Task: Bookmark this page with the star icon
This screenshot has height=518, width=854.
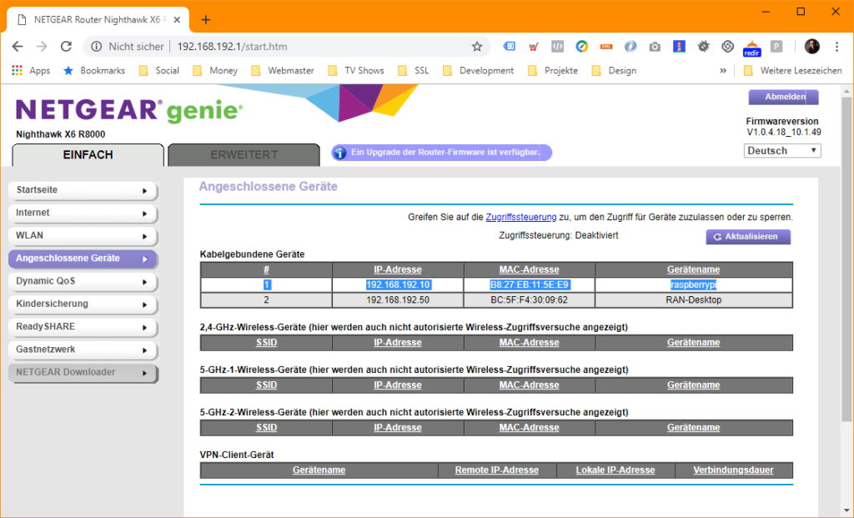Action: point(477,47)
